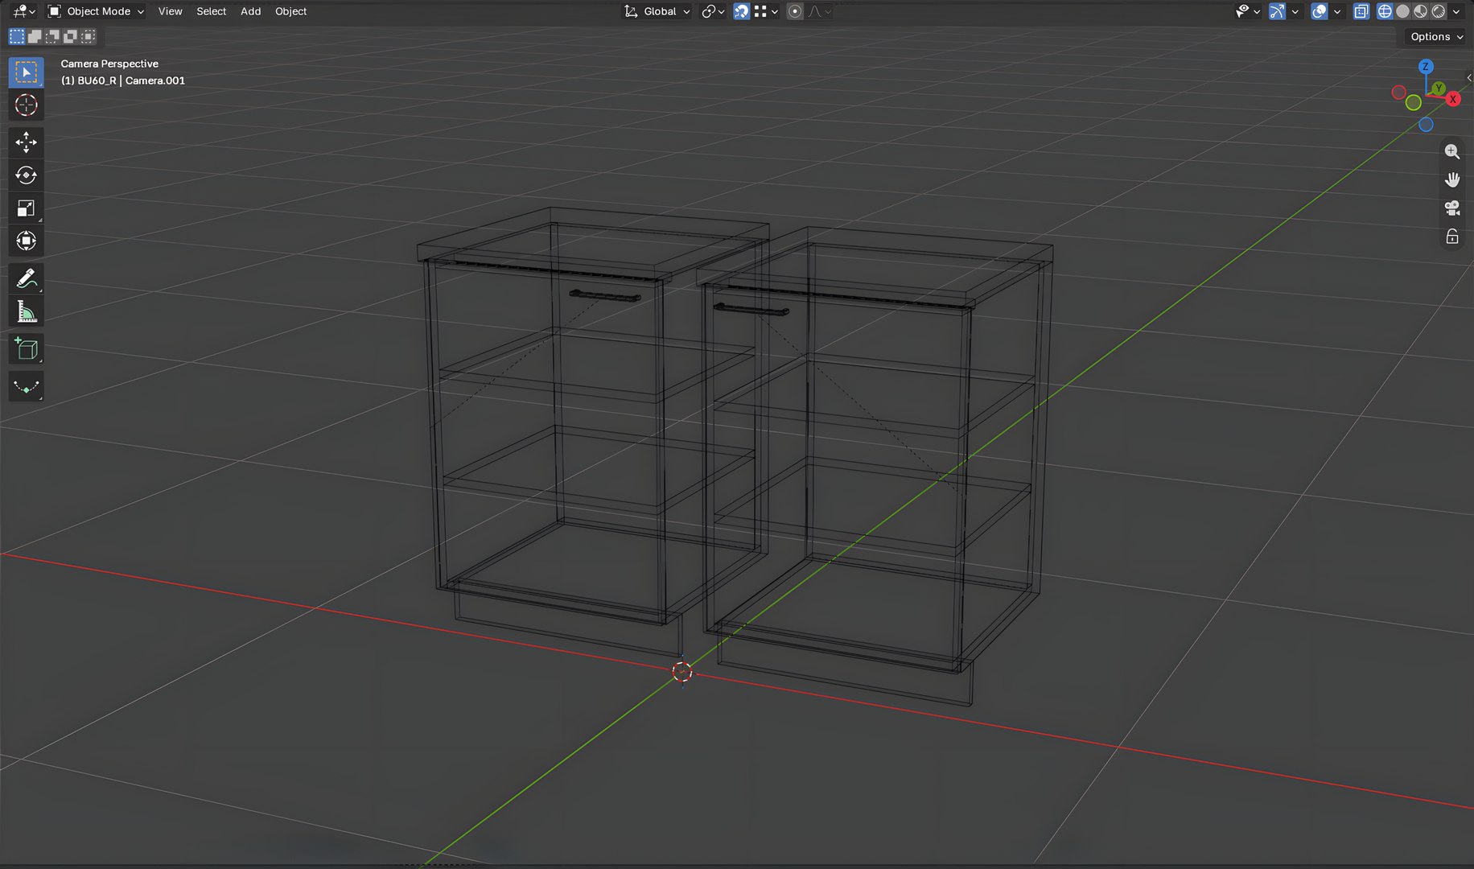Open object visibility and selectability dropdown
The image size is (1474, 869).
[1248, 11]
